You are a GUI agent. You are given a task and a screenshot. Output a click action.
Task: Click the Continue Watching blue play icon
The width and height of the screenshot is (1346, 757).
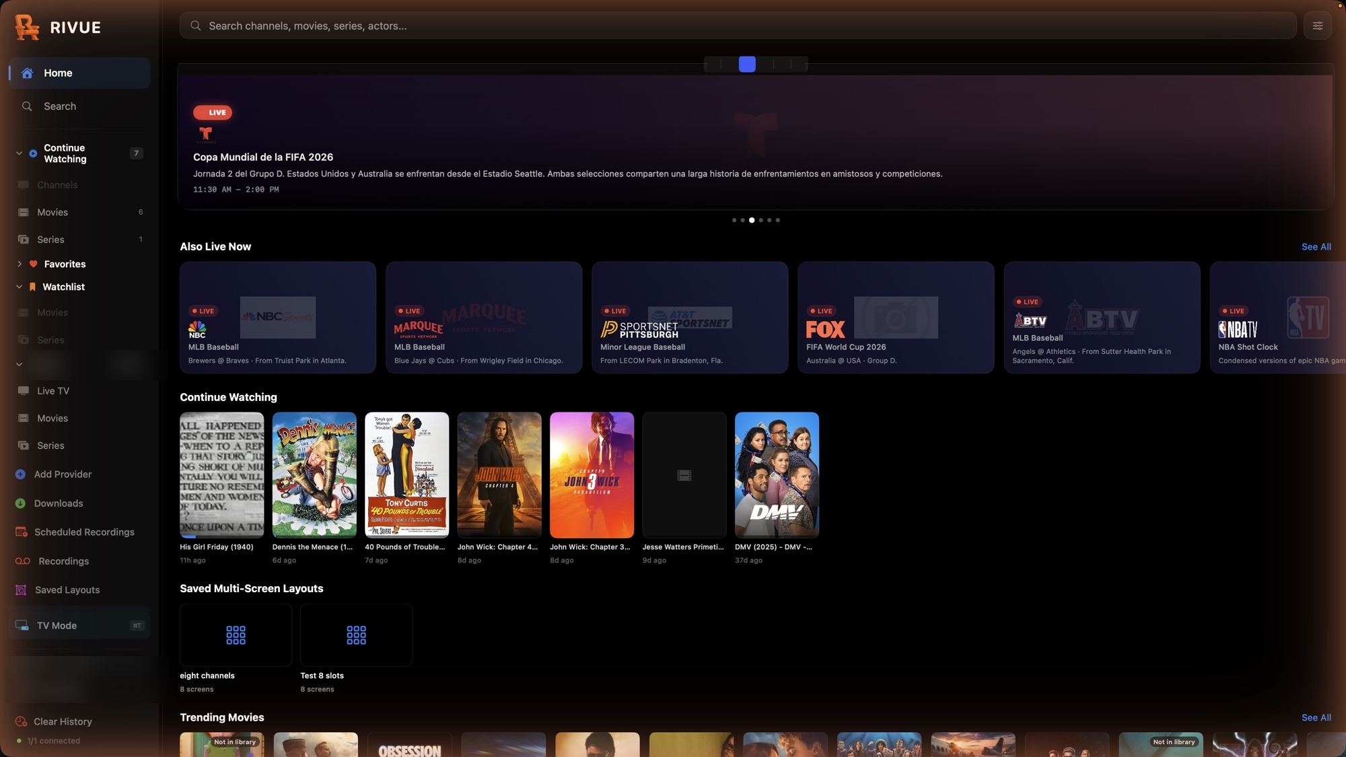point(33,153)
